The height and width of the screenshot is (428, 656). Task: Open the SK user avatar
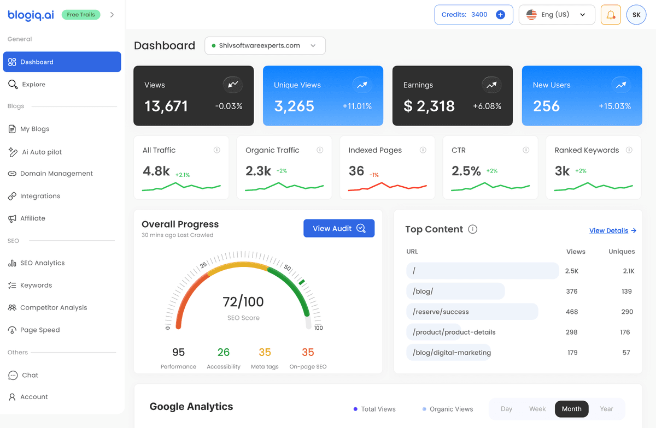point(636,15)
